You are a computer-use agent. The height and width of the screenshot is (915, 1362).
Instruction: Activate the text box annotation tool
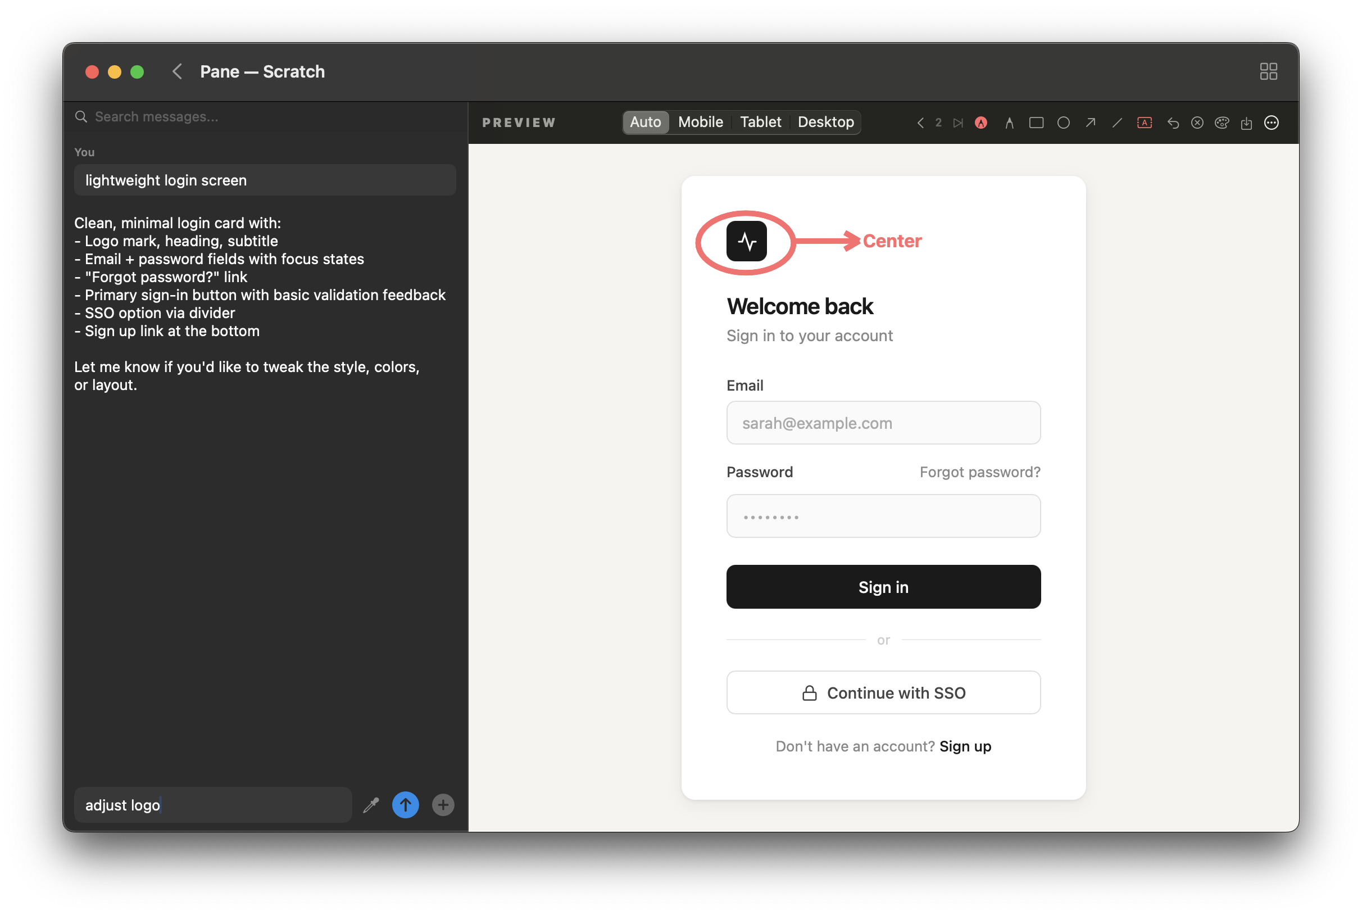point(1144,123)
